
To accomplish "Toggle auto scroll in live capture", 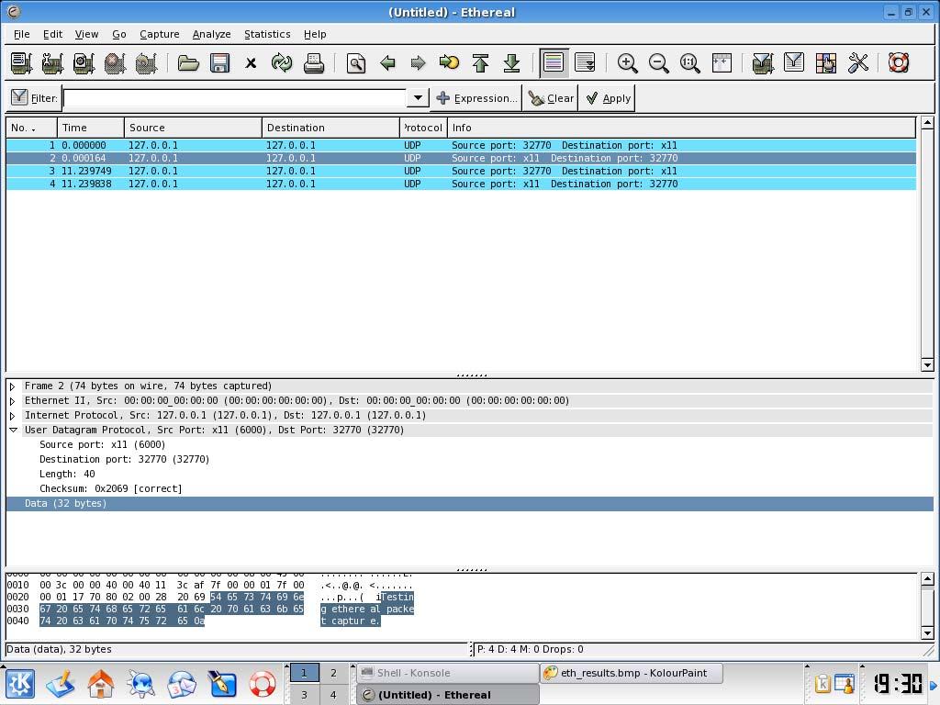I will tap(585, 63).
